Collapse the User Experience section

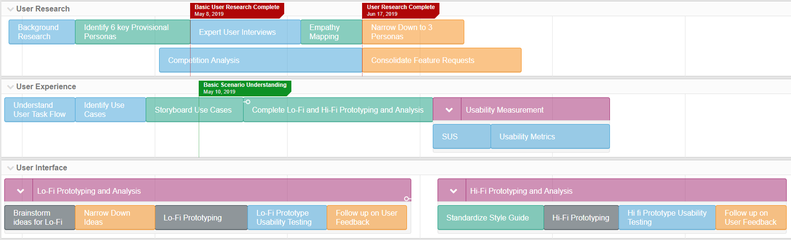tap(11, 87)
